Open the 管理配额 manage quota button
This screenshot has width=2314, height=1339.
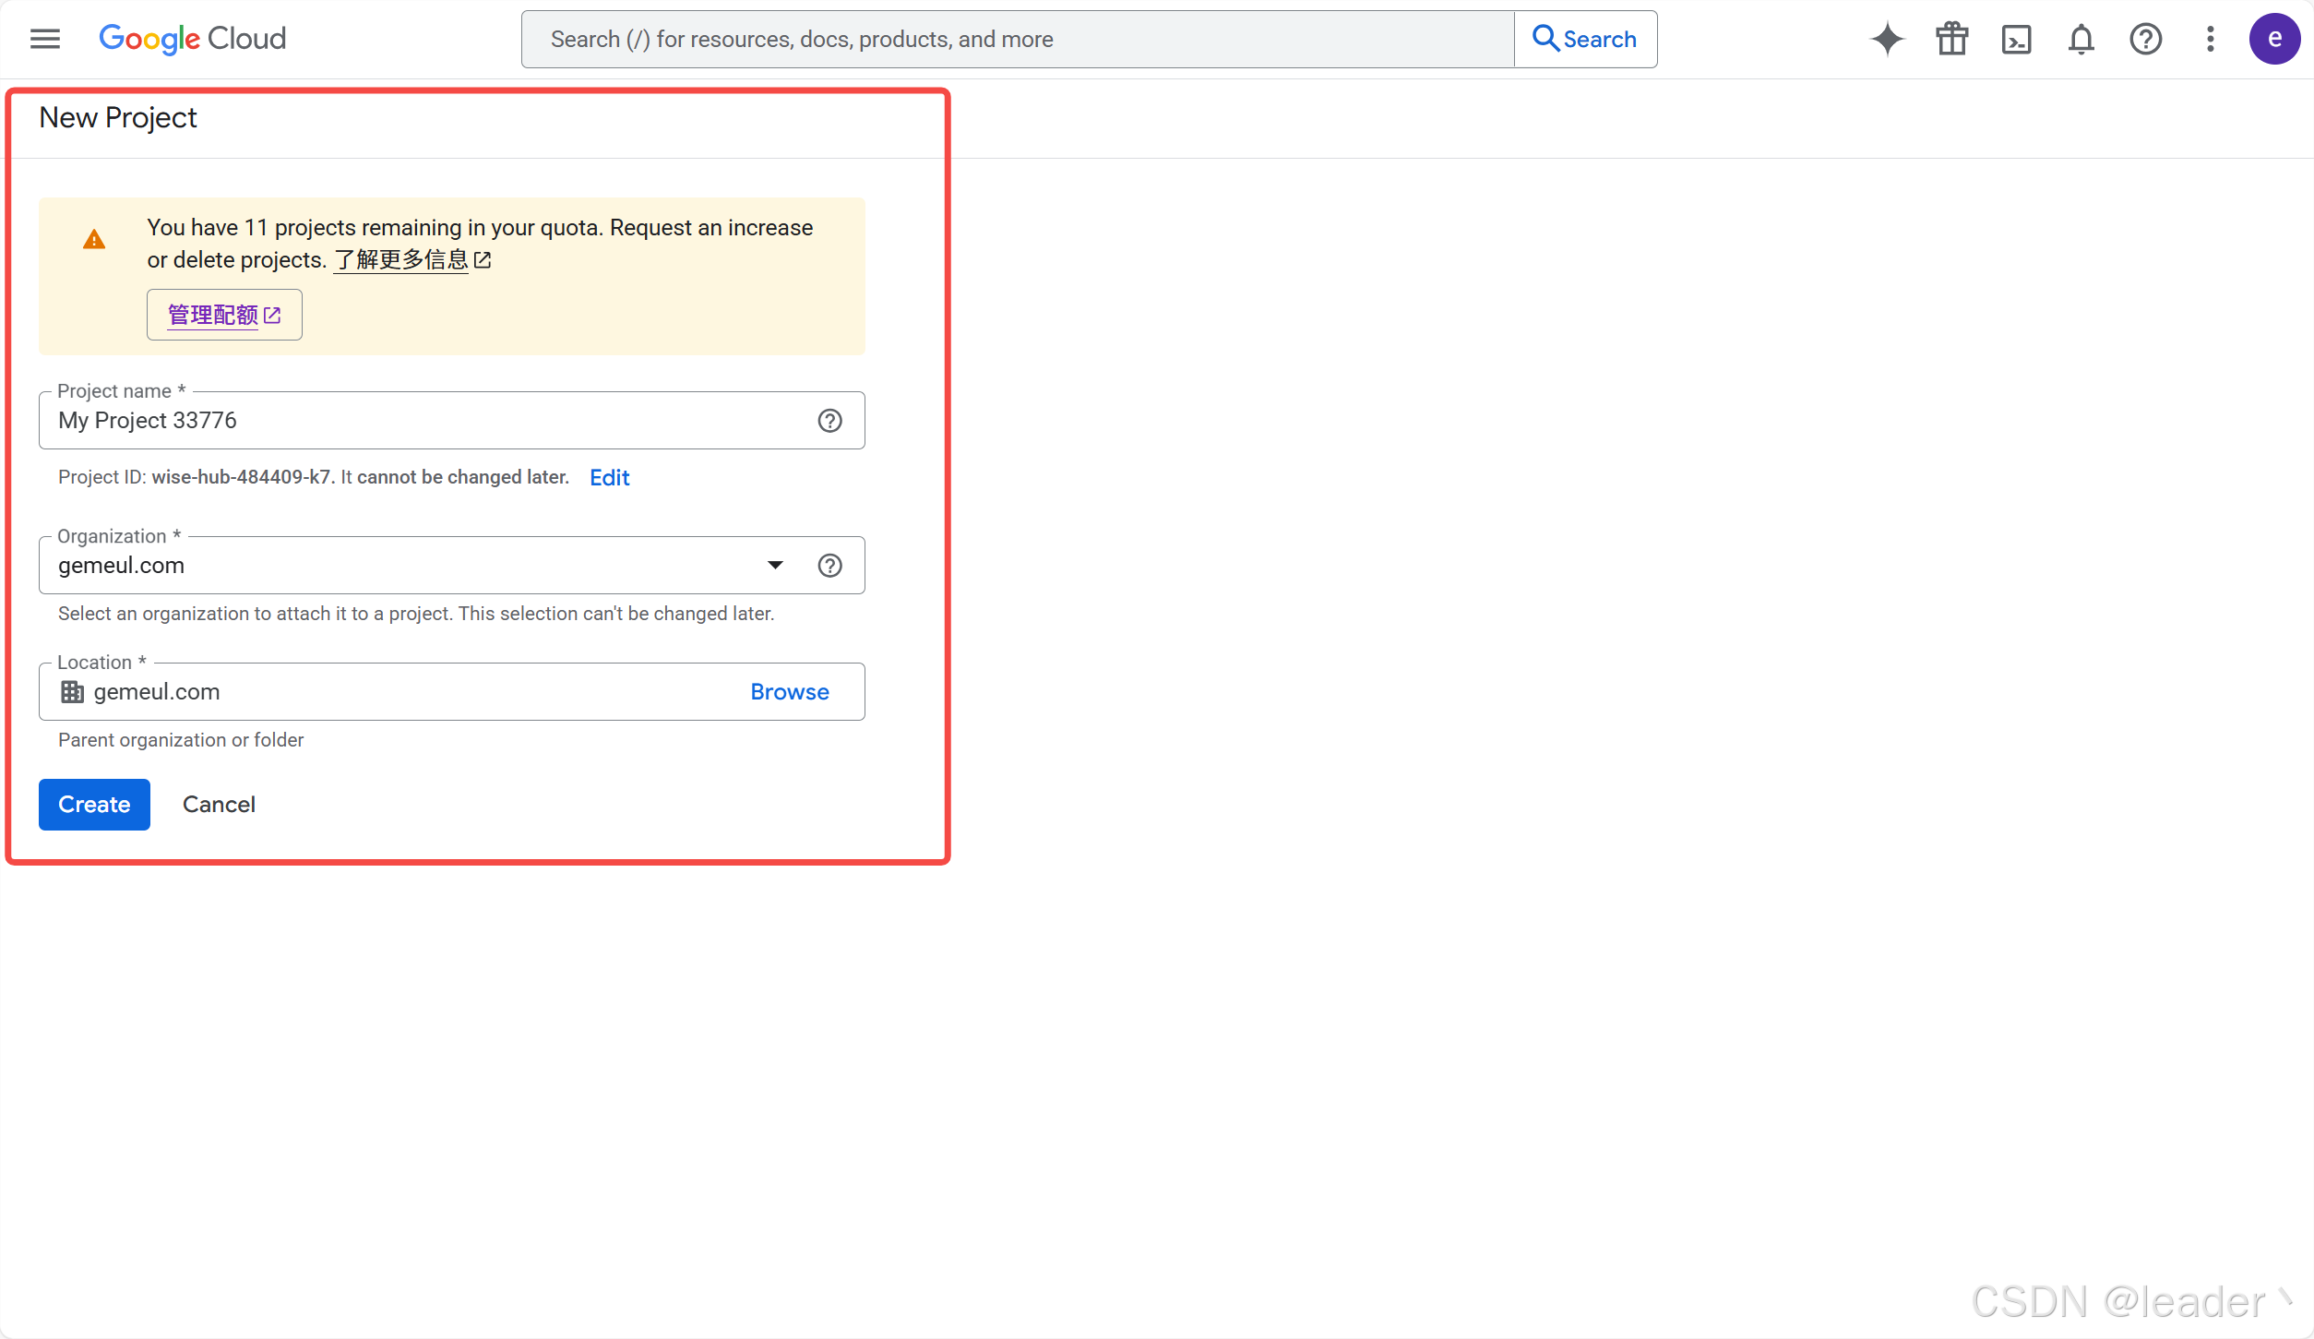(224, 315)
